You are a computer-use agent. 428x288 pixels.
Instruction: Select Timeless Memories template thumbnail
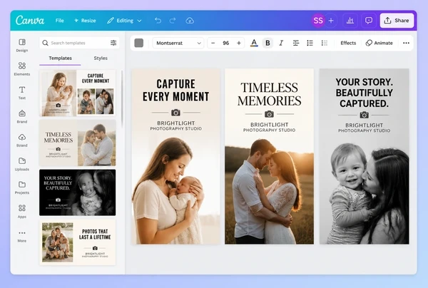(78, 143)
